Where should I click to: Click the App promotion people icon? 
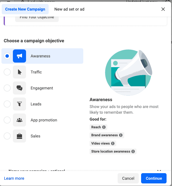click(19, 120)
